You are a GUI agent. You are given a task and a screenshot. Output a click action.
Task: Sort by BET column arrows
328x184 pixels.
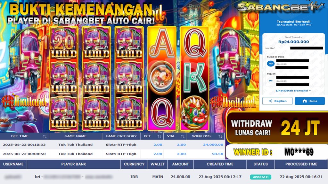click(x=159, y=136)
